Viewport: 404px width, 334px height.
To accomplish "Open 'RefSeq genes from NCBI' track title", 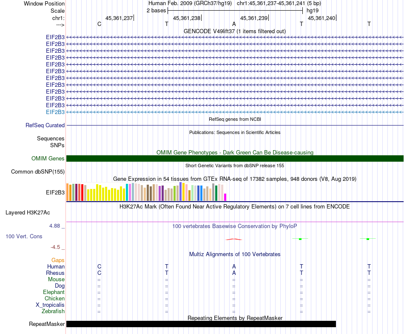I will (x=235, y=119).
